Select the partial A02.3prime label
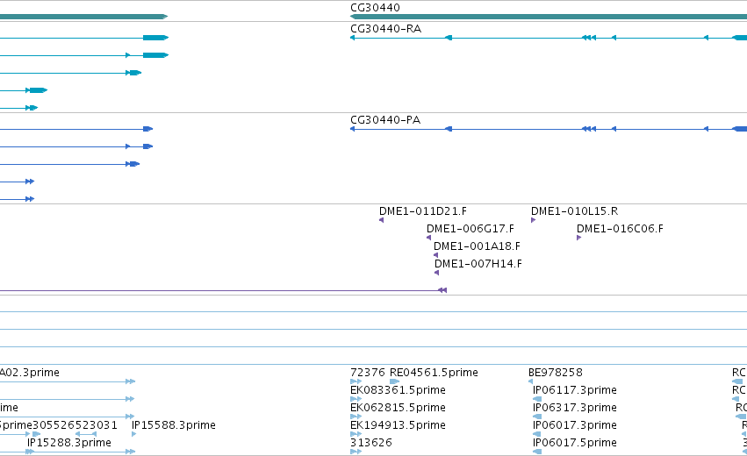Screen dimensions: 747x456 tap(30, 372)
